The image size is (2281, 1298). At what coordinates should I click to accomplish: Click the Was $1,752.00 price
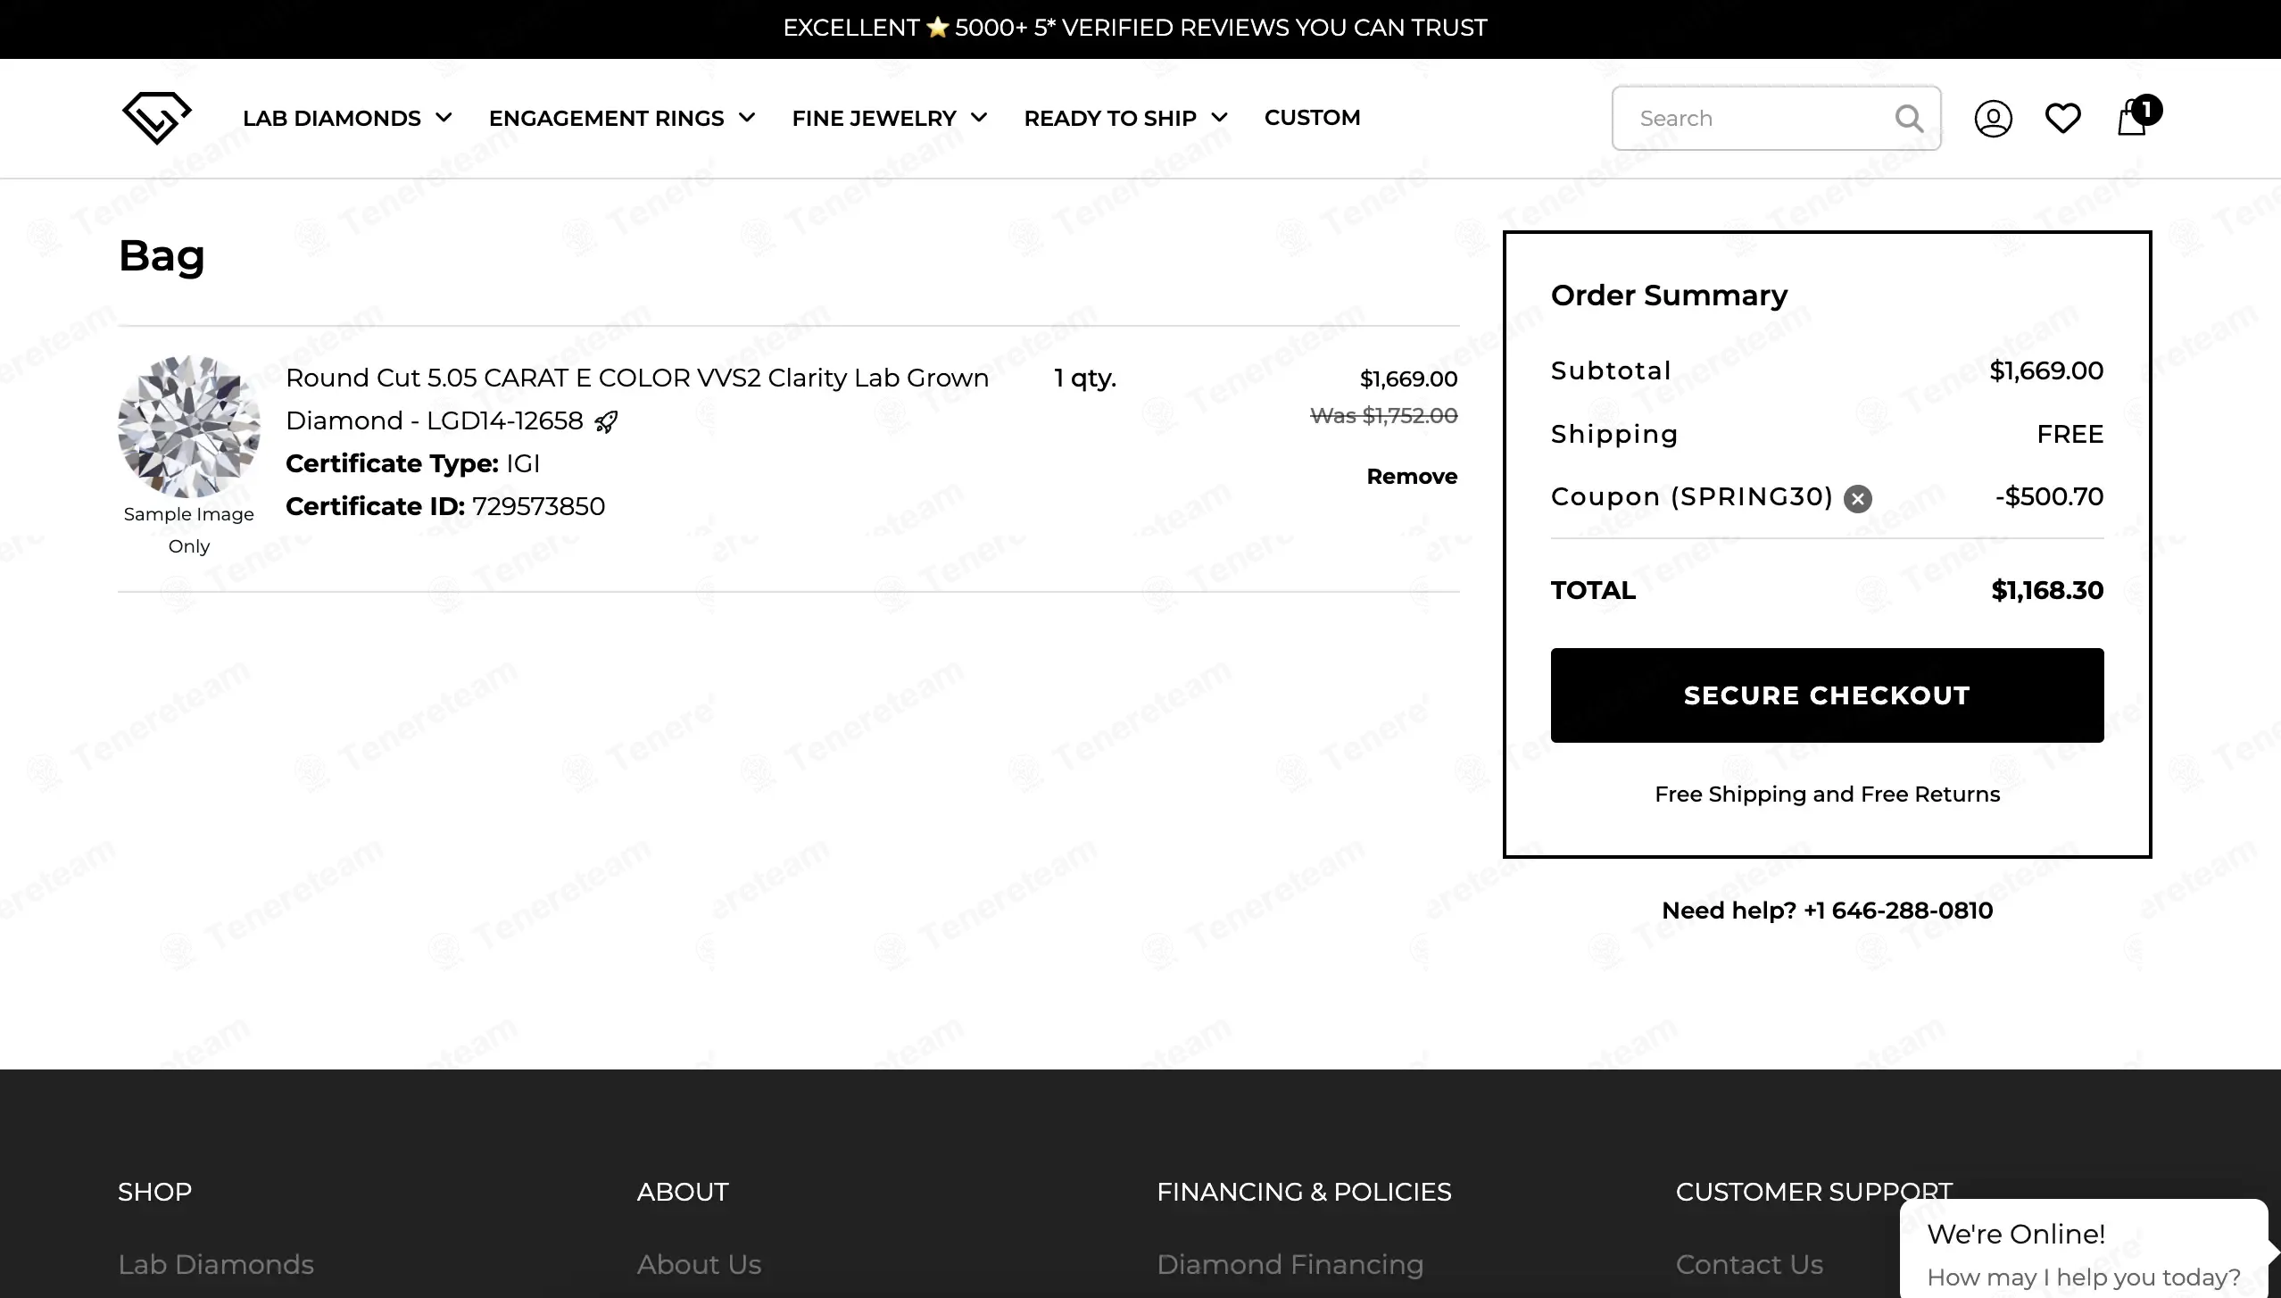[x=1383, y=416]
